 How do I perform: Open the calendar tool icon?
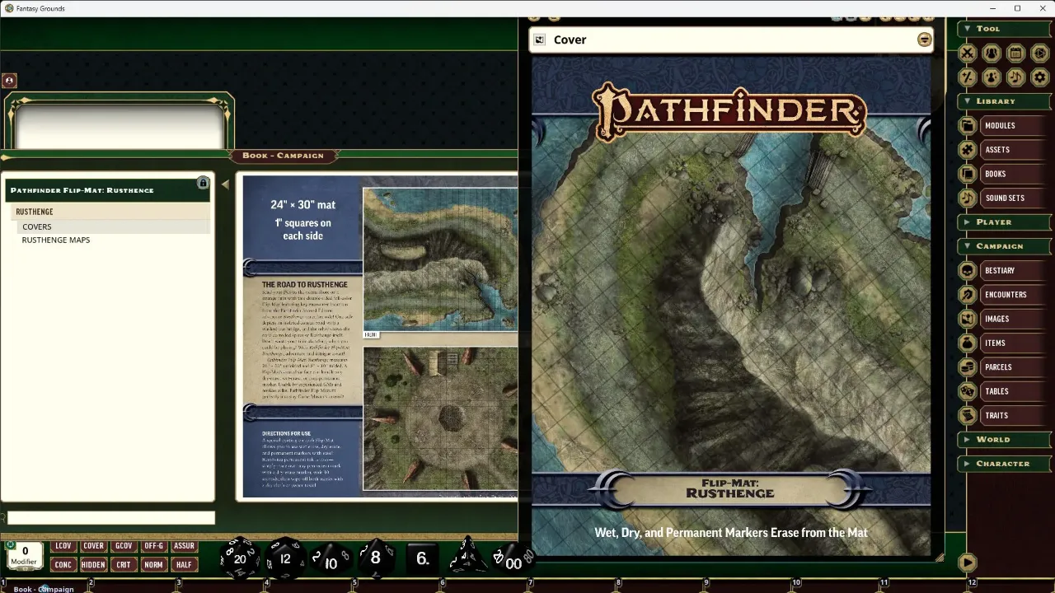(1015, 54)
